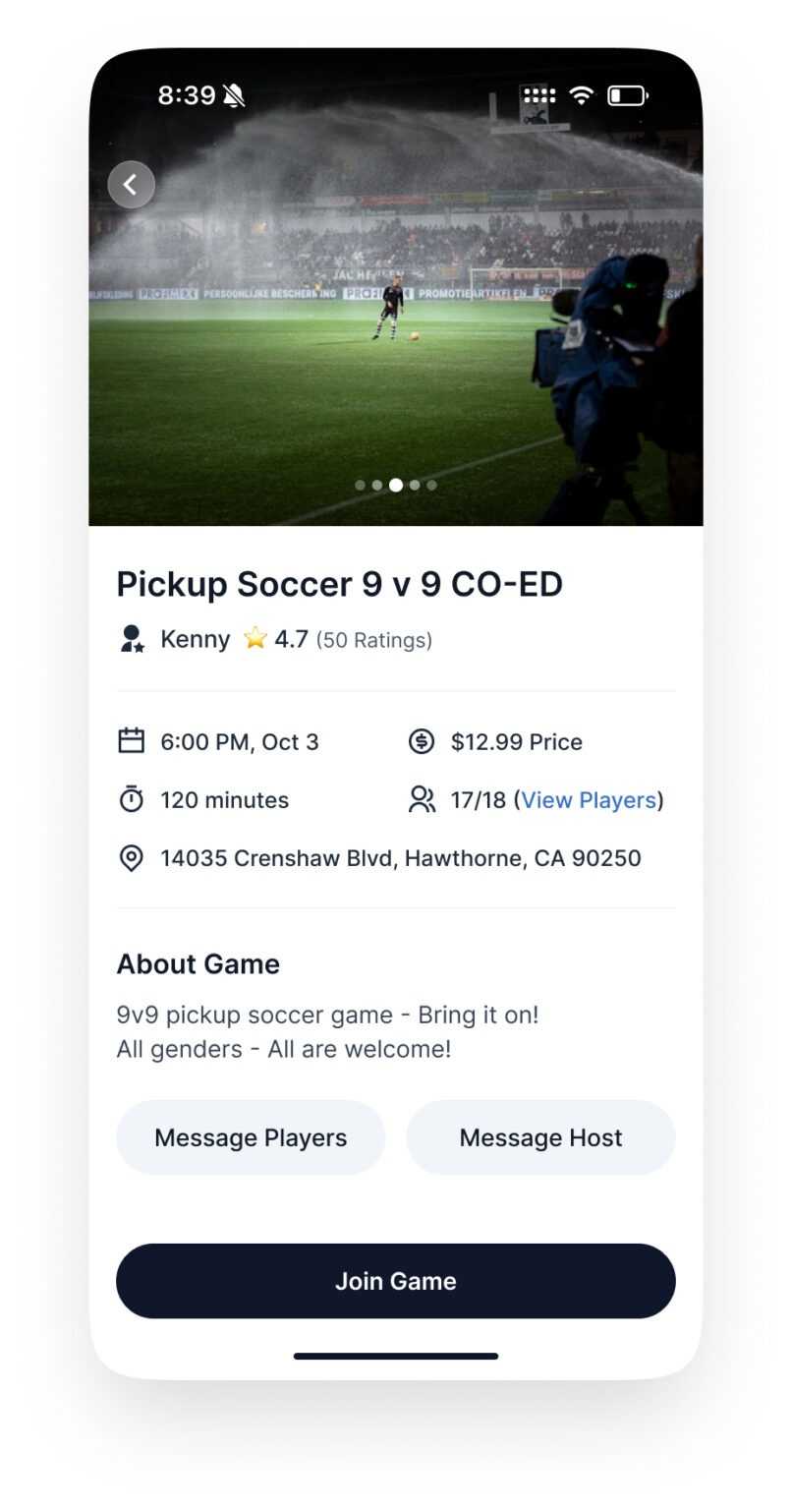Select the last photo carousel dot
This screenshot has width=792, height=1510.
tap(431, 485)
